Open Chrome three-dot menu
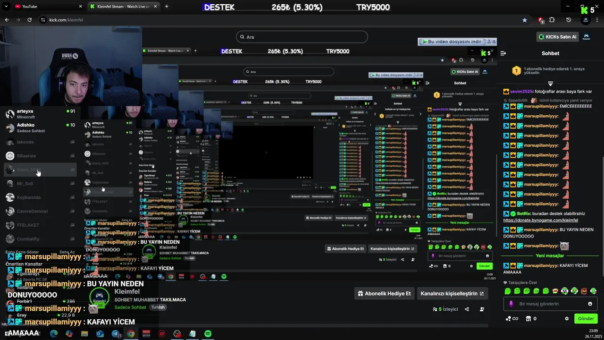The width and height of the screenshot is (604, 340). coord(597,20)
